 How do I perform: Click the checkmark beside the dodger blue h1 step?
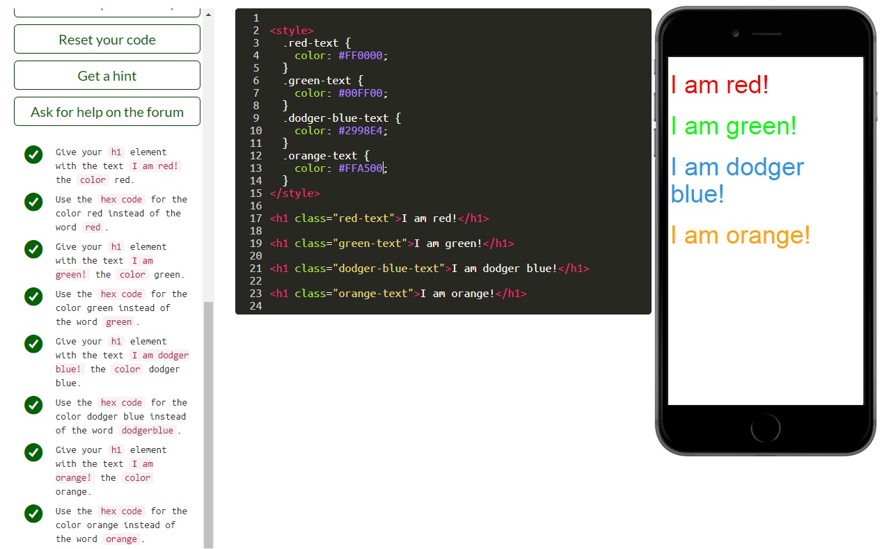click(x=33, y=344)
